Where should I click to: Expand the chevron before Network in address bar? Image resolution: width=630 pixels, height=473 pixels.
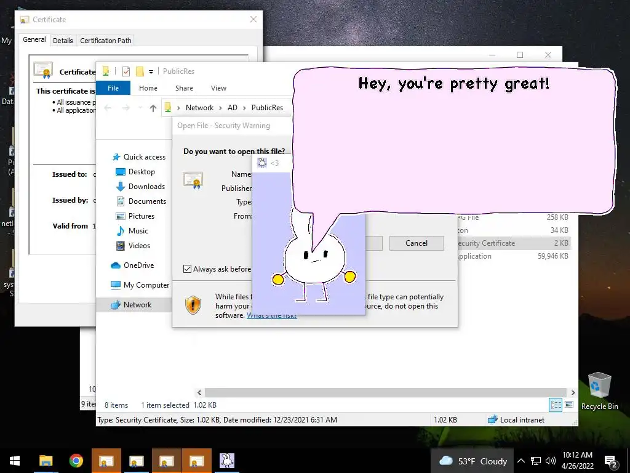tap(178, 108)
